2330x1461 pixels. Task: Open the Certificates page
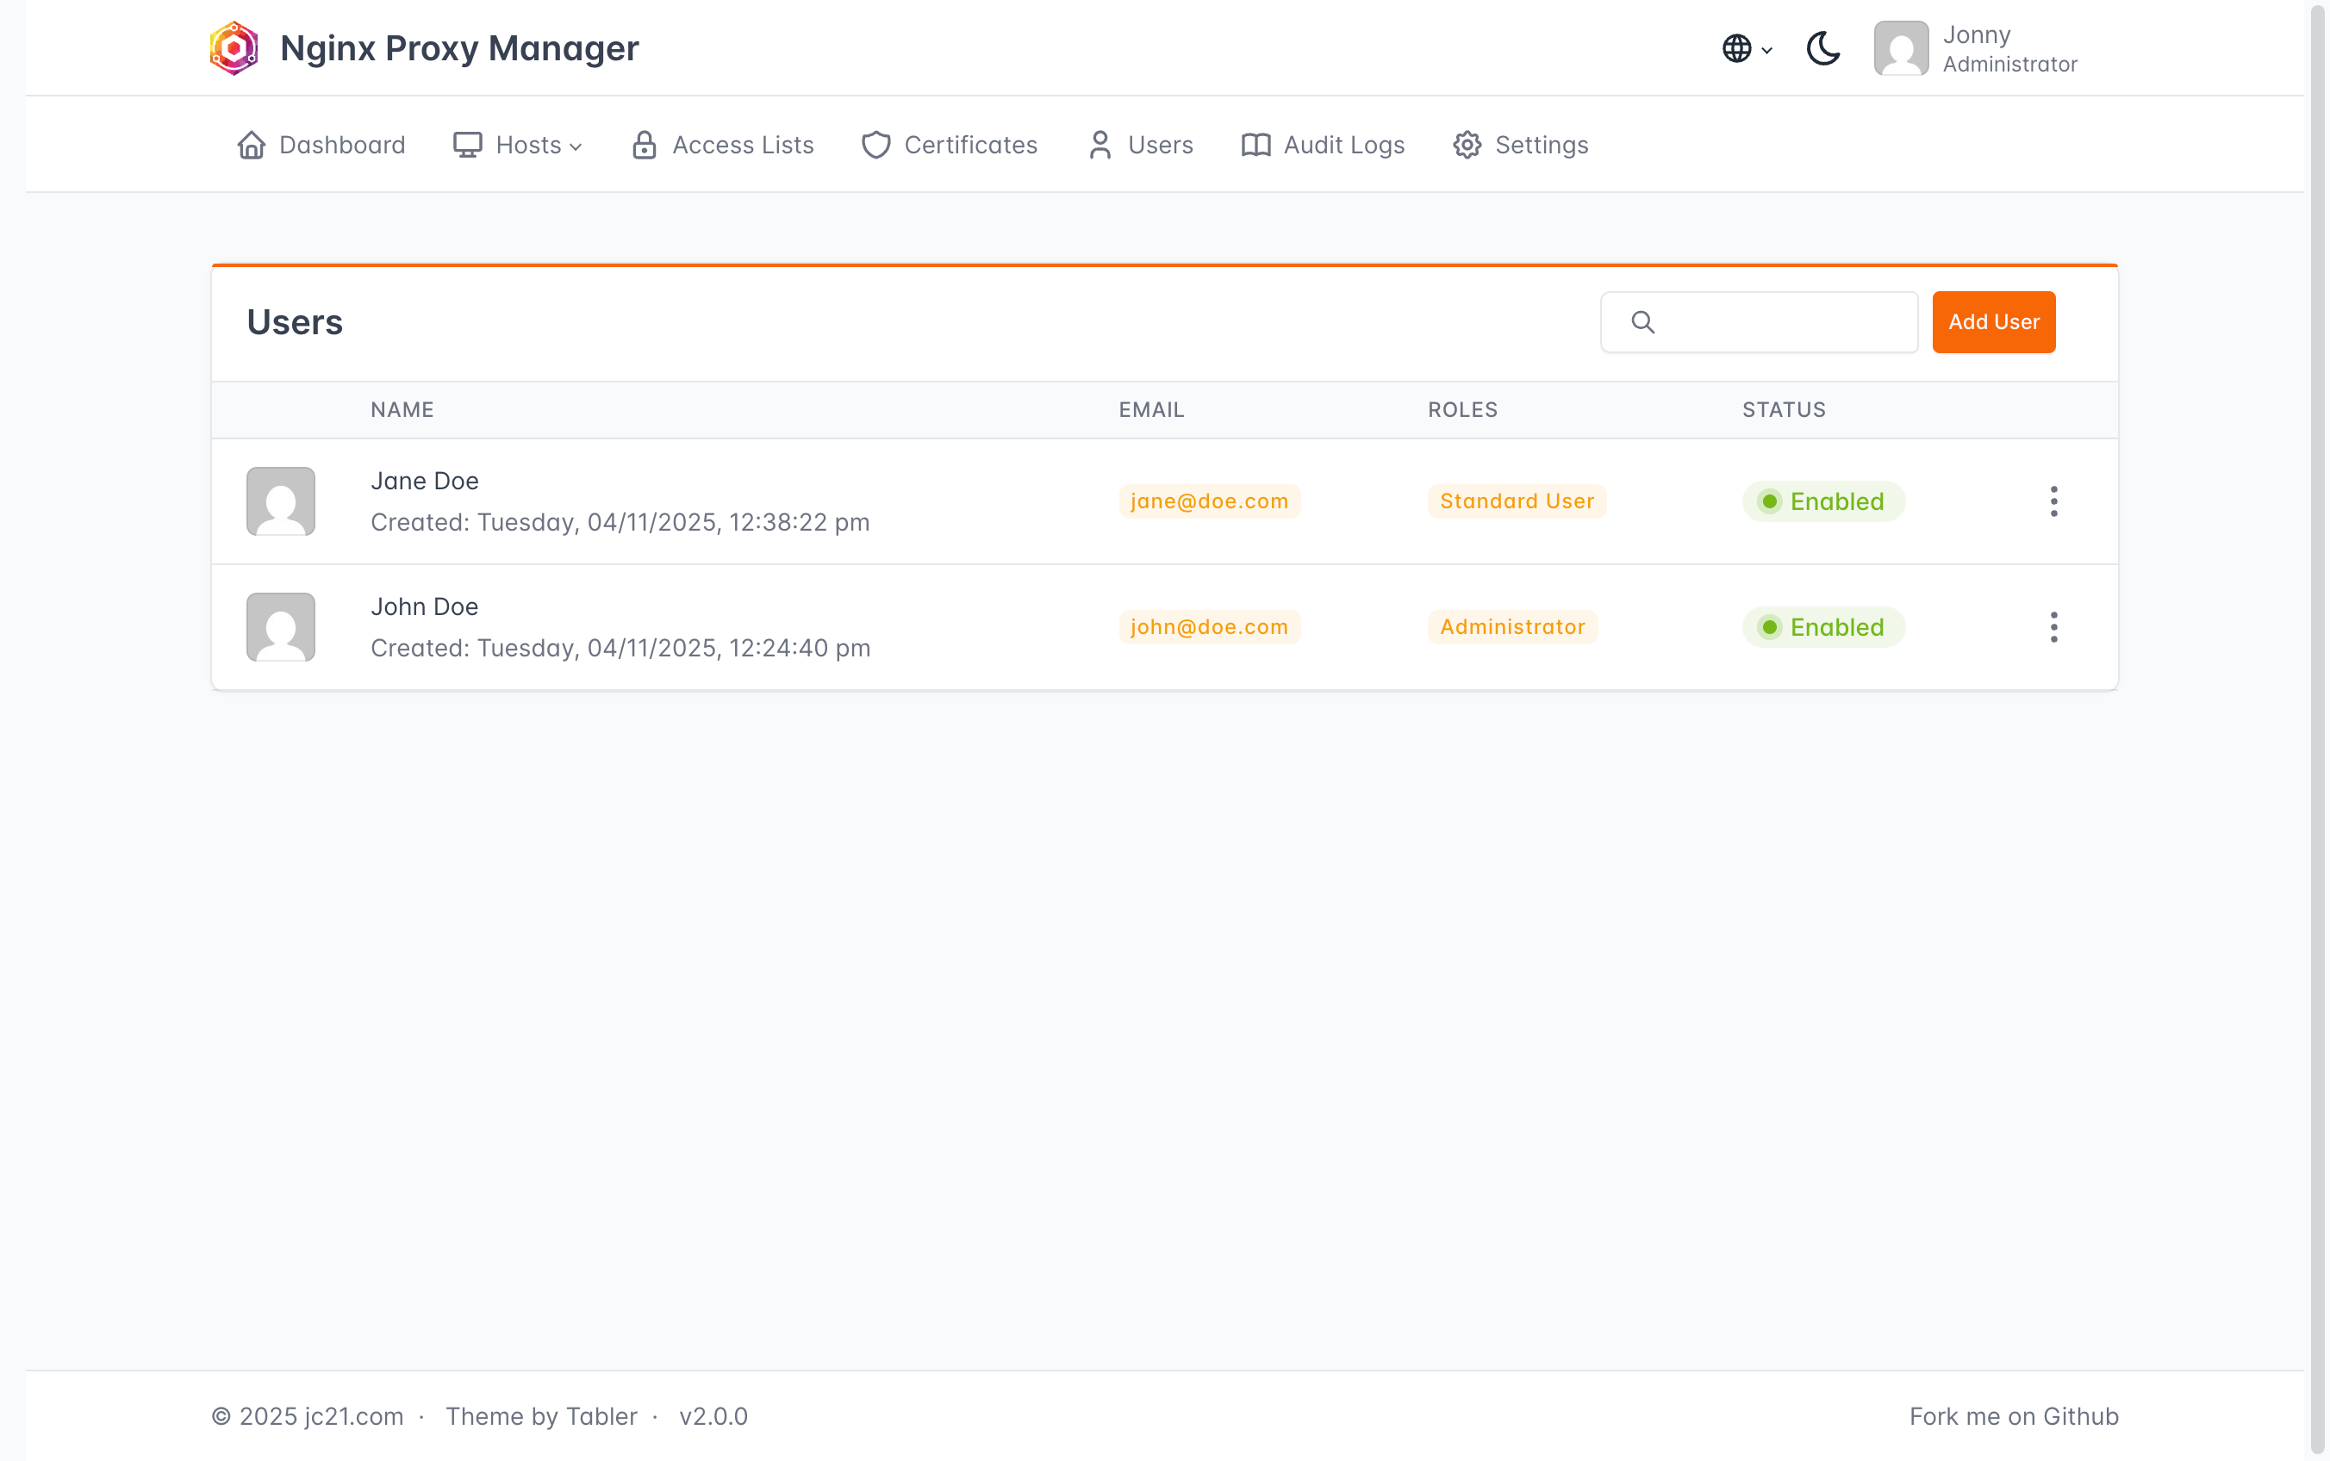point(949,145)
